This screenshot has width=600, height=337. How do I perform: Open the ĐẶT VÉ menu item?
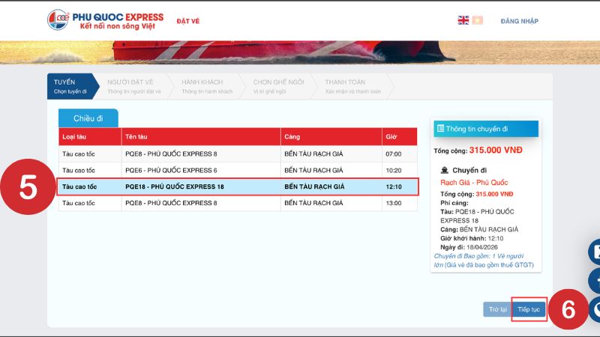pyautogui.click(x=188, y=21)
